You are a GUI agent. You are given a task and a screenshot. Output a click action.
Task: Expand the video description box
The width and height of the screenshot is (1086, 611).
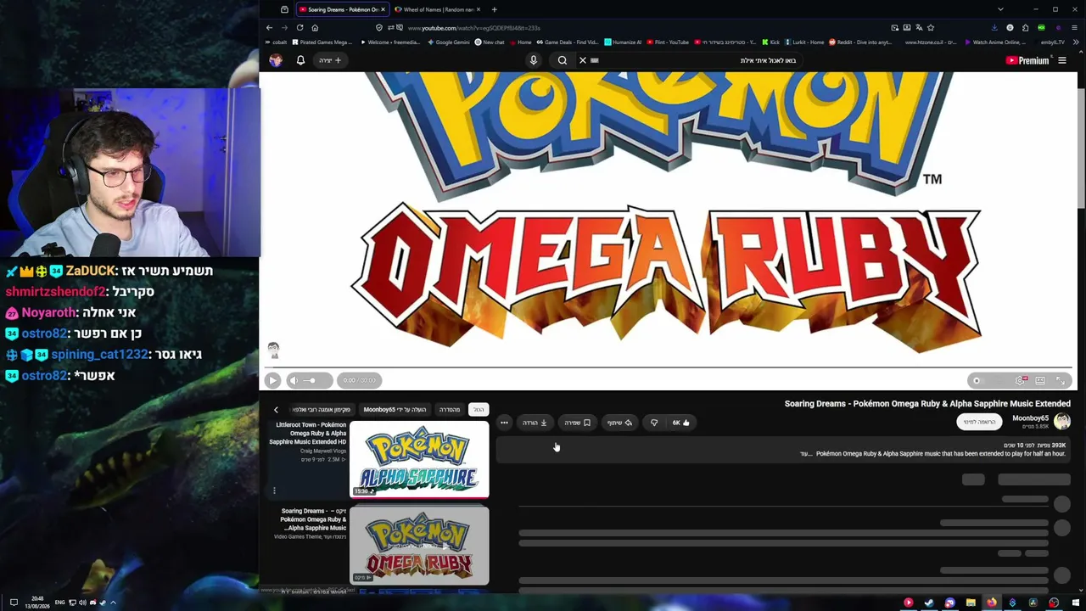(x=783, y=450)
